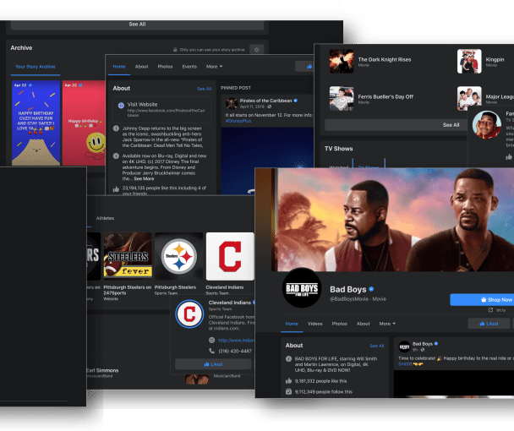The height and width of the screenshot is (431, 514).
Task: Click the Shop Now button on the Bad Boys page
Action: click(x=482, y=299)
